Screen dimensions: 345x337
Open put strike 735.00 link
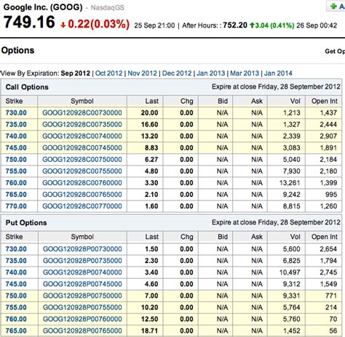[16, 261]
